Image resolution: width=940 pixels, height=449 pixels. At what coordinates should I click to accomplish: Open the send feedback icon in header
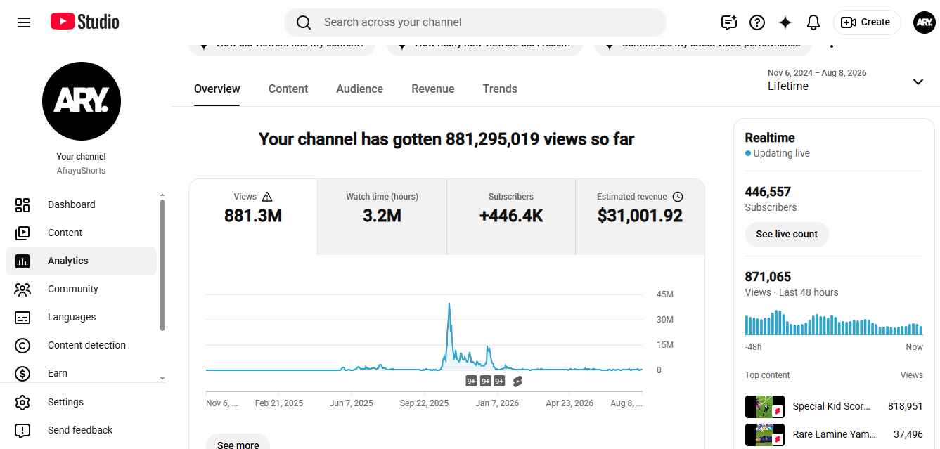pyautogui.click(x=729, y=22)
